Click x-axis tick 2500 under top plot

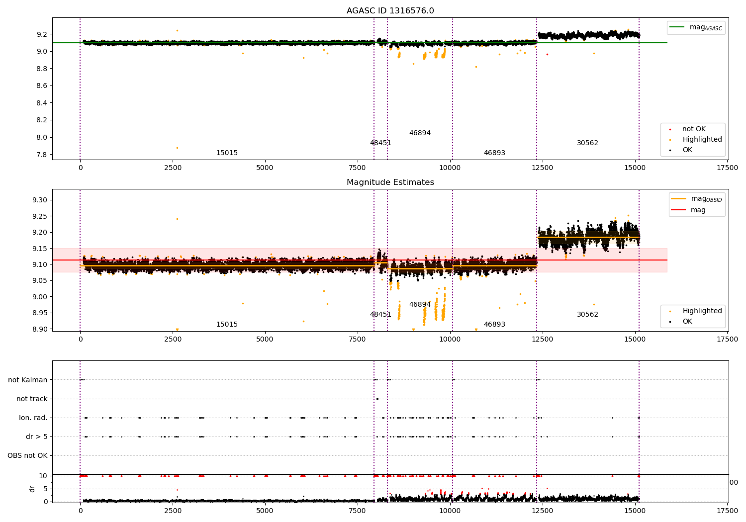tap(173, 168)
